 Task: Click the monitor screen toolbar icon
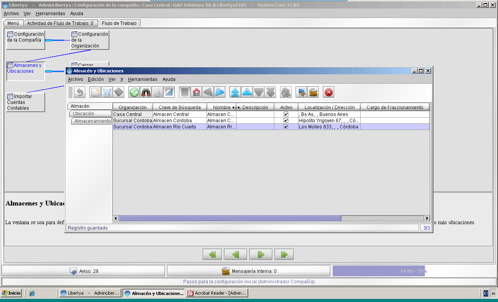coord(302,92)
